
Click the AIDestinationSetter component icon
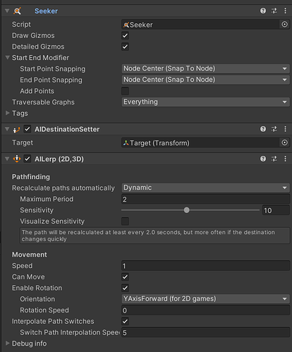(16, 129)
